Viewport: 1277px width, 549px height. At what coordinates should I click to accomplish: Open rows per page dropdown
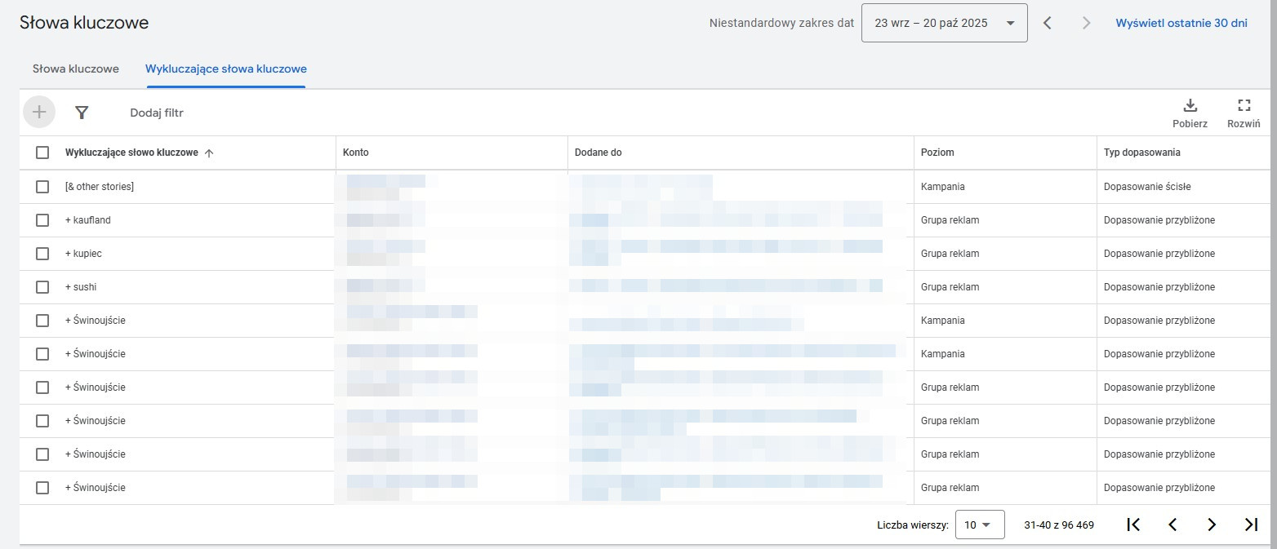(x=980, y=525)
